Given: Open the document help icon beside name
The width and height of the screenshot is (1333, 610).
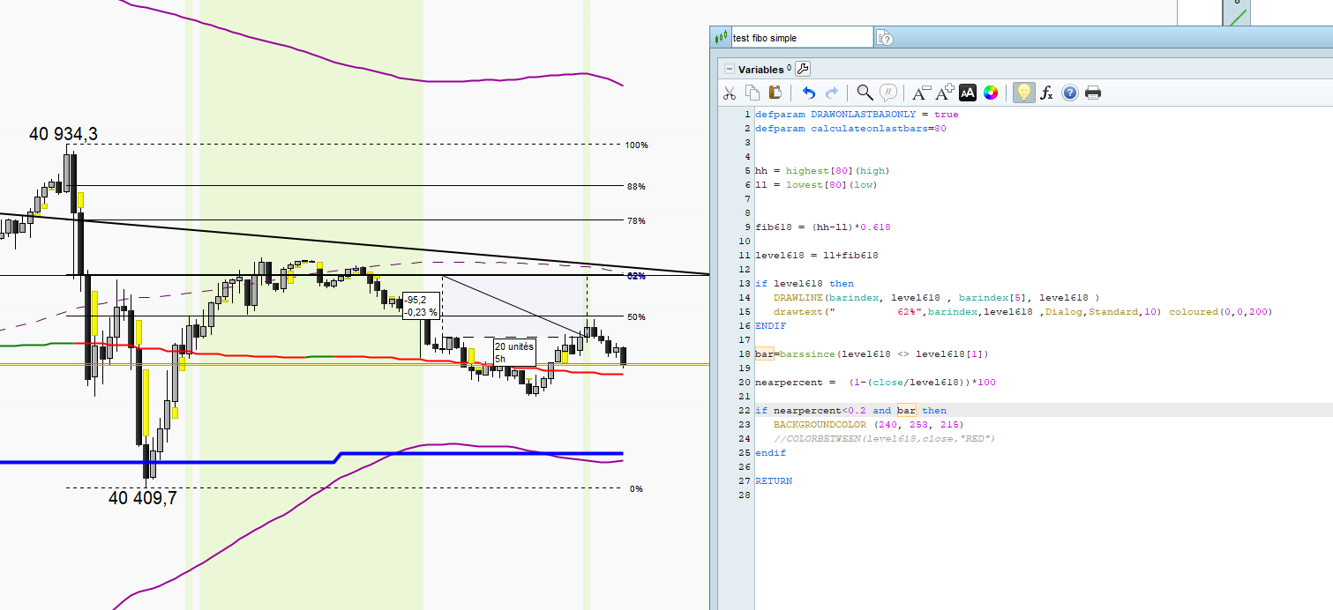Looking at the screenshot, I should pyautogui.click(x=886, y=38).
